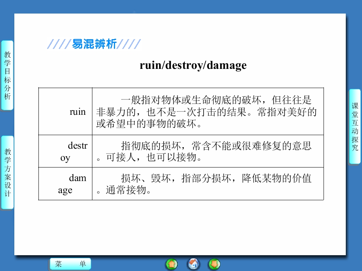Click the word 'ruin' in the title
The height and width of the screenshot is (271, 362).
pos(150,65)
